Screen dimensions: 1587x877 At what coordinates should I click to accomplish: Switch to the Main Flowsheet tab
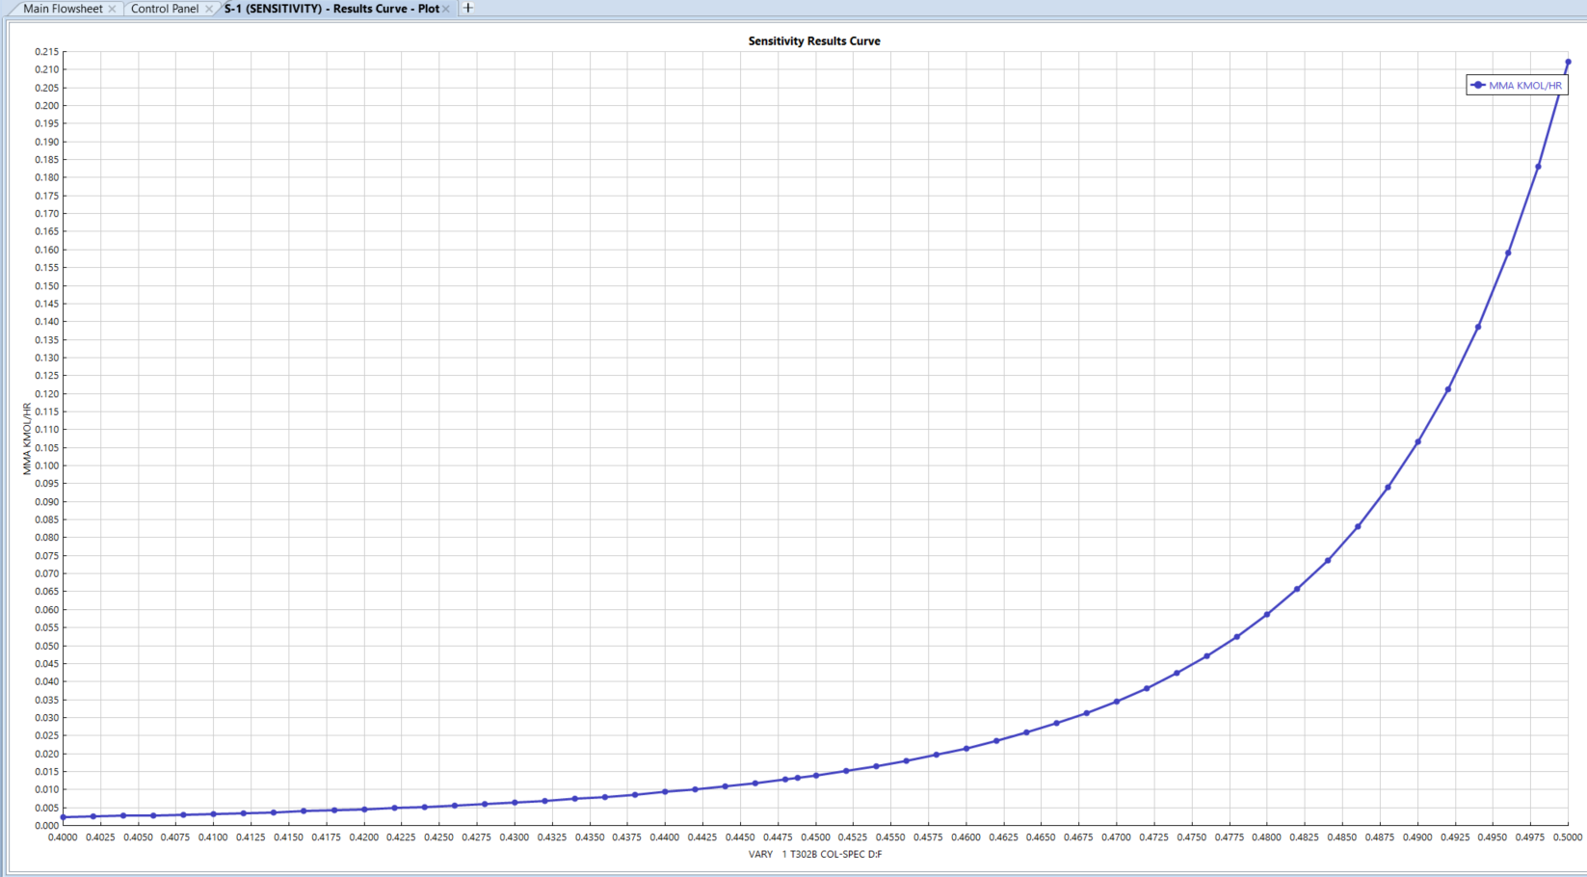point(63,9)
